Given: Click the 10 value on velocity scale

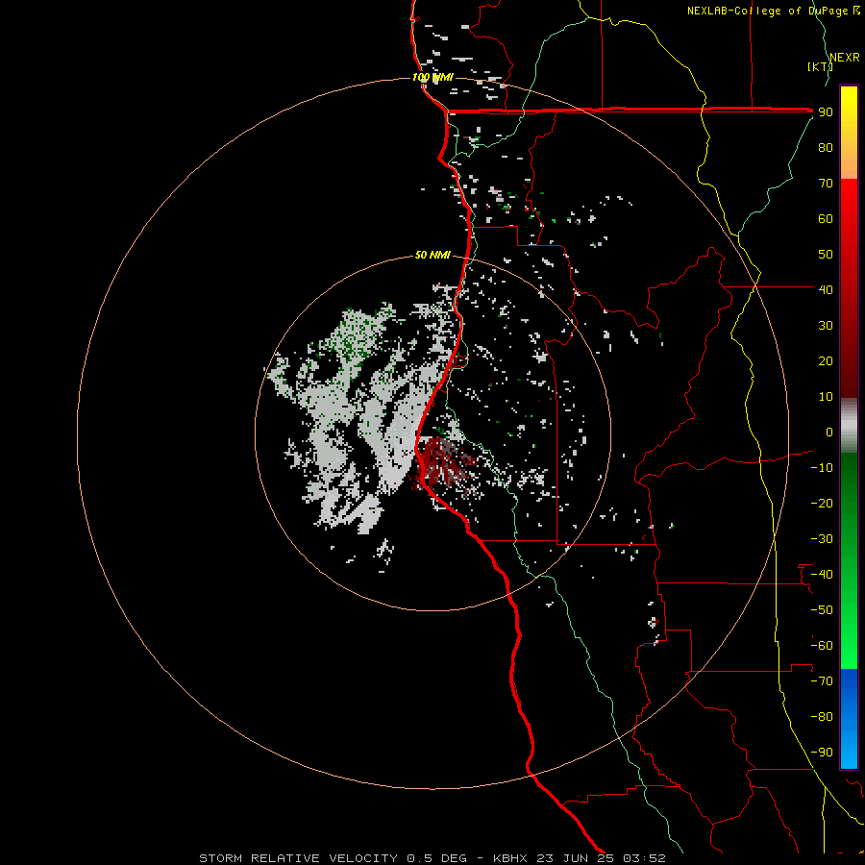Looking at the screenshot, I should pyautogui.click(x=826, y=397).
